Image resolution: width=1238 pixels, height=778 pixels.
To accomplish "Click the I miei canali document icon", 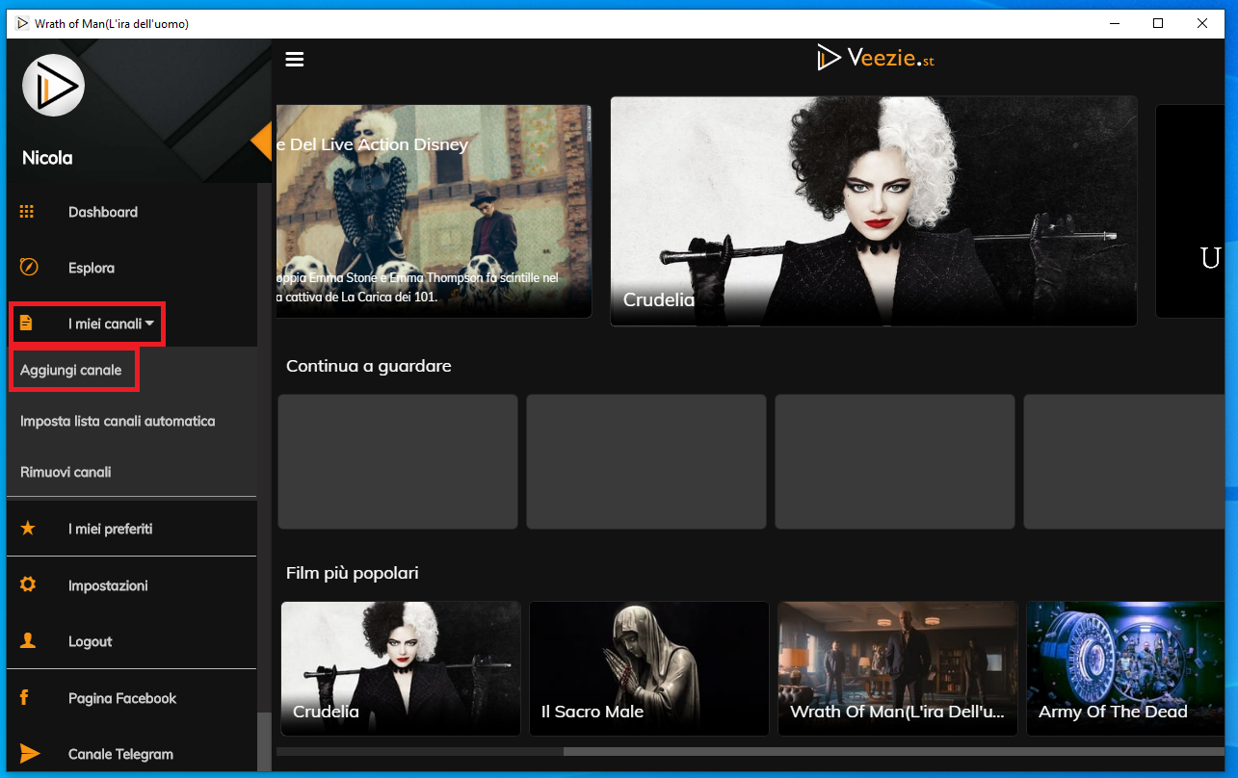I will tap(27, 324).
